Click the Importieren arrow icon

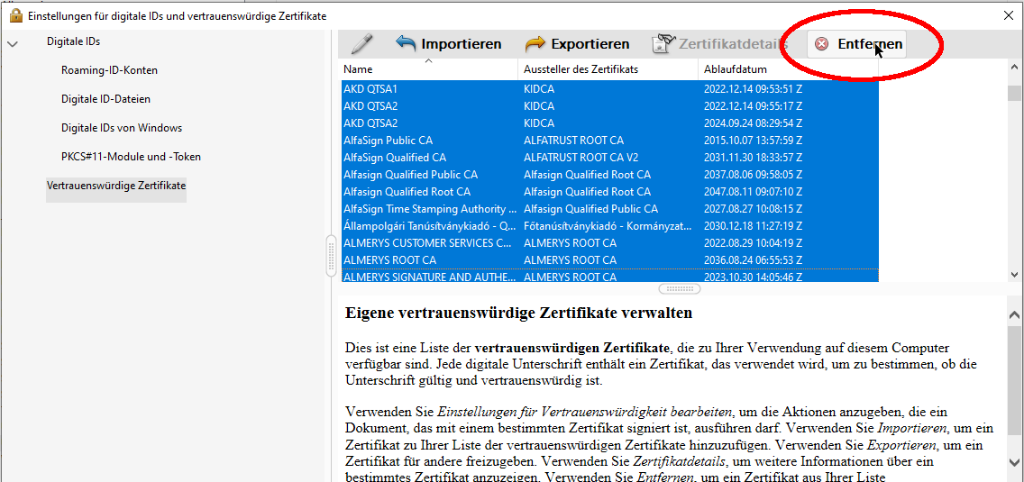(406, 44)
